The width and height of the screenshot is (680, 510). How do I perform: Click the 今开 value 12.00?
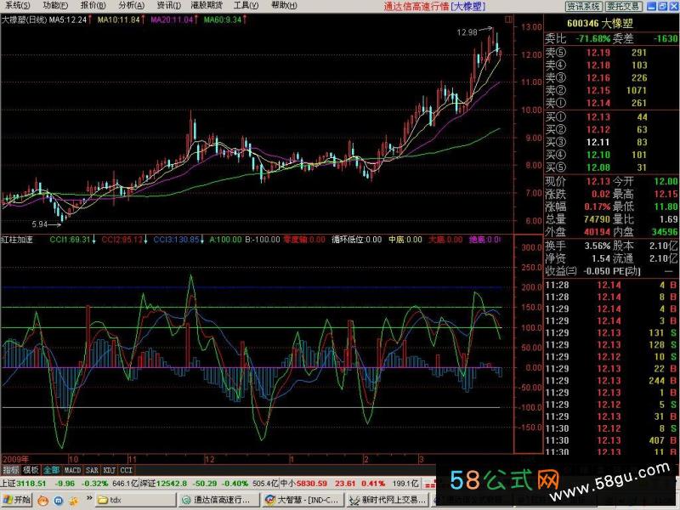(x=666, y=181)
